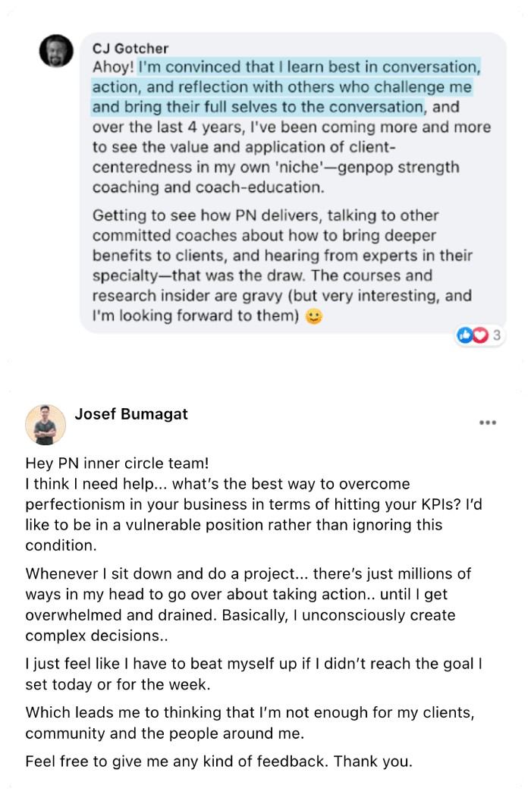Visit Josef Bumagat's name link
531x798 pixels.
tap(131, 413)
